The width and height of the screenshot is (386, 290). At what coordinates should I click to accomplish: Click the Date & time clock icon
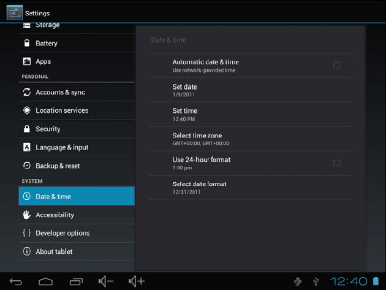tap(27, 196)
